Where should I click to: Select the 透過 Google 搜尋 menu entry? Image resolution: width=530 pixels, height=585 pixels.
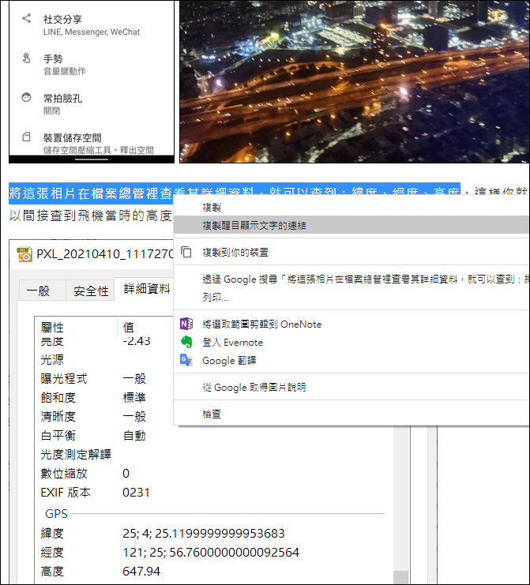pos(351,279)
